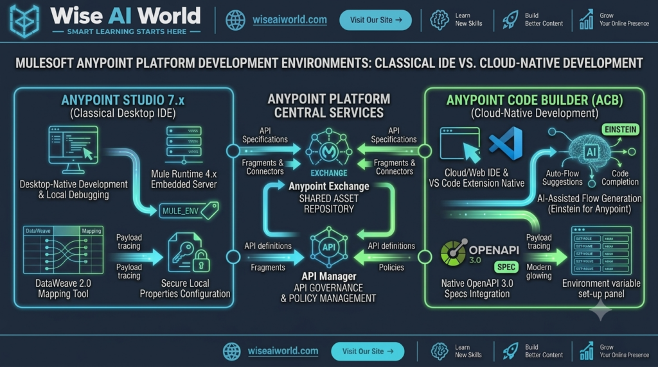
Task: Click the 'API Manager' label
Action: pos(329,277)
